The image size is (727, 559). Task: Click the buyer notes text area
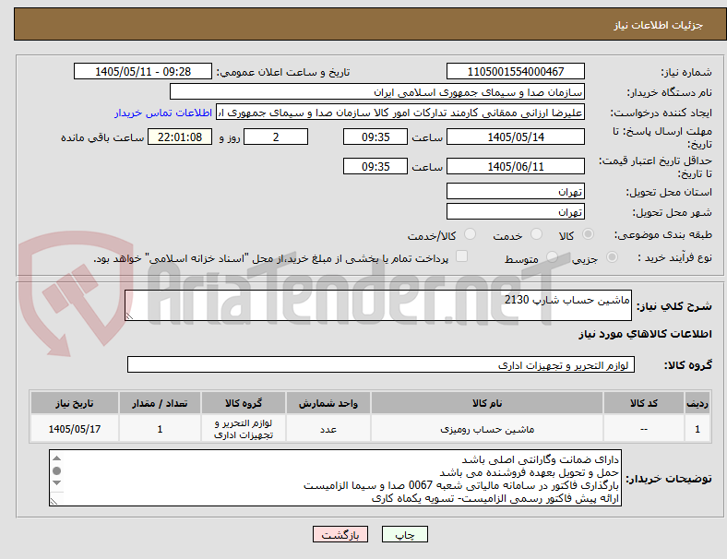(x=335, y=478)
